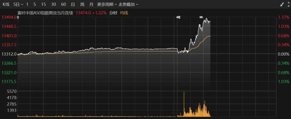Switch to the 30 minute period
Image resolution: width=291 pixels, height=119 pixels.
pos(53,4)
